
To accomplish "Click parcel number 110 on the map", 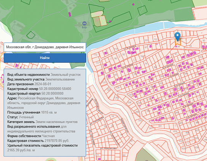I will (116, 49).
